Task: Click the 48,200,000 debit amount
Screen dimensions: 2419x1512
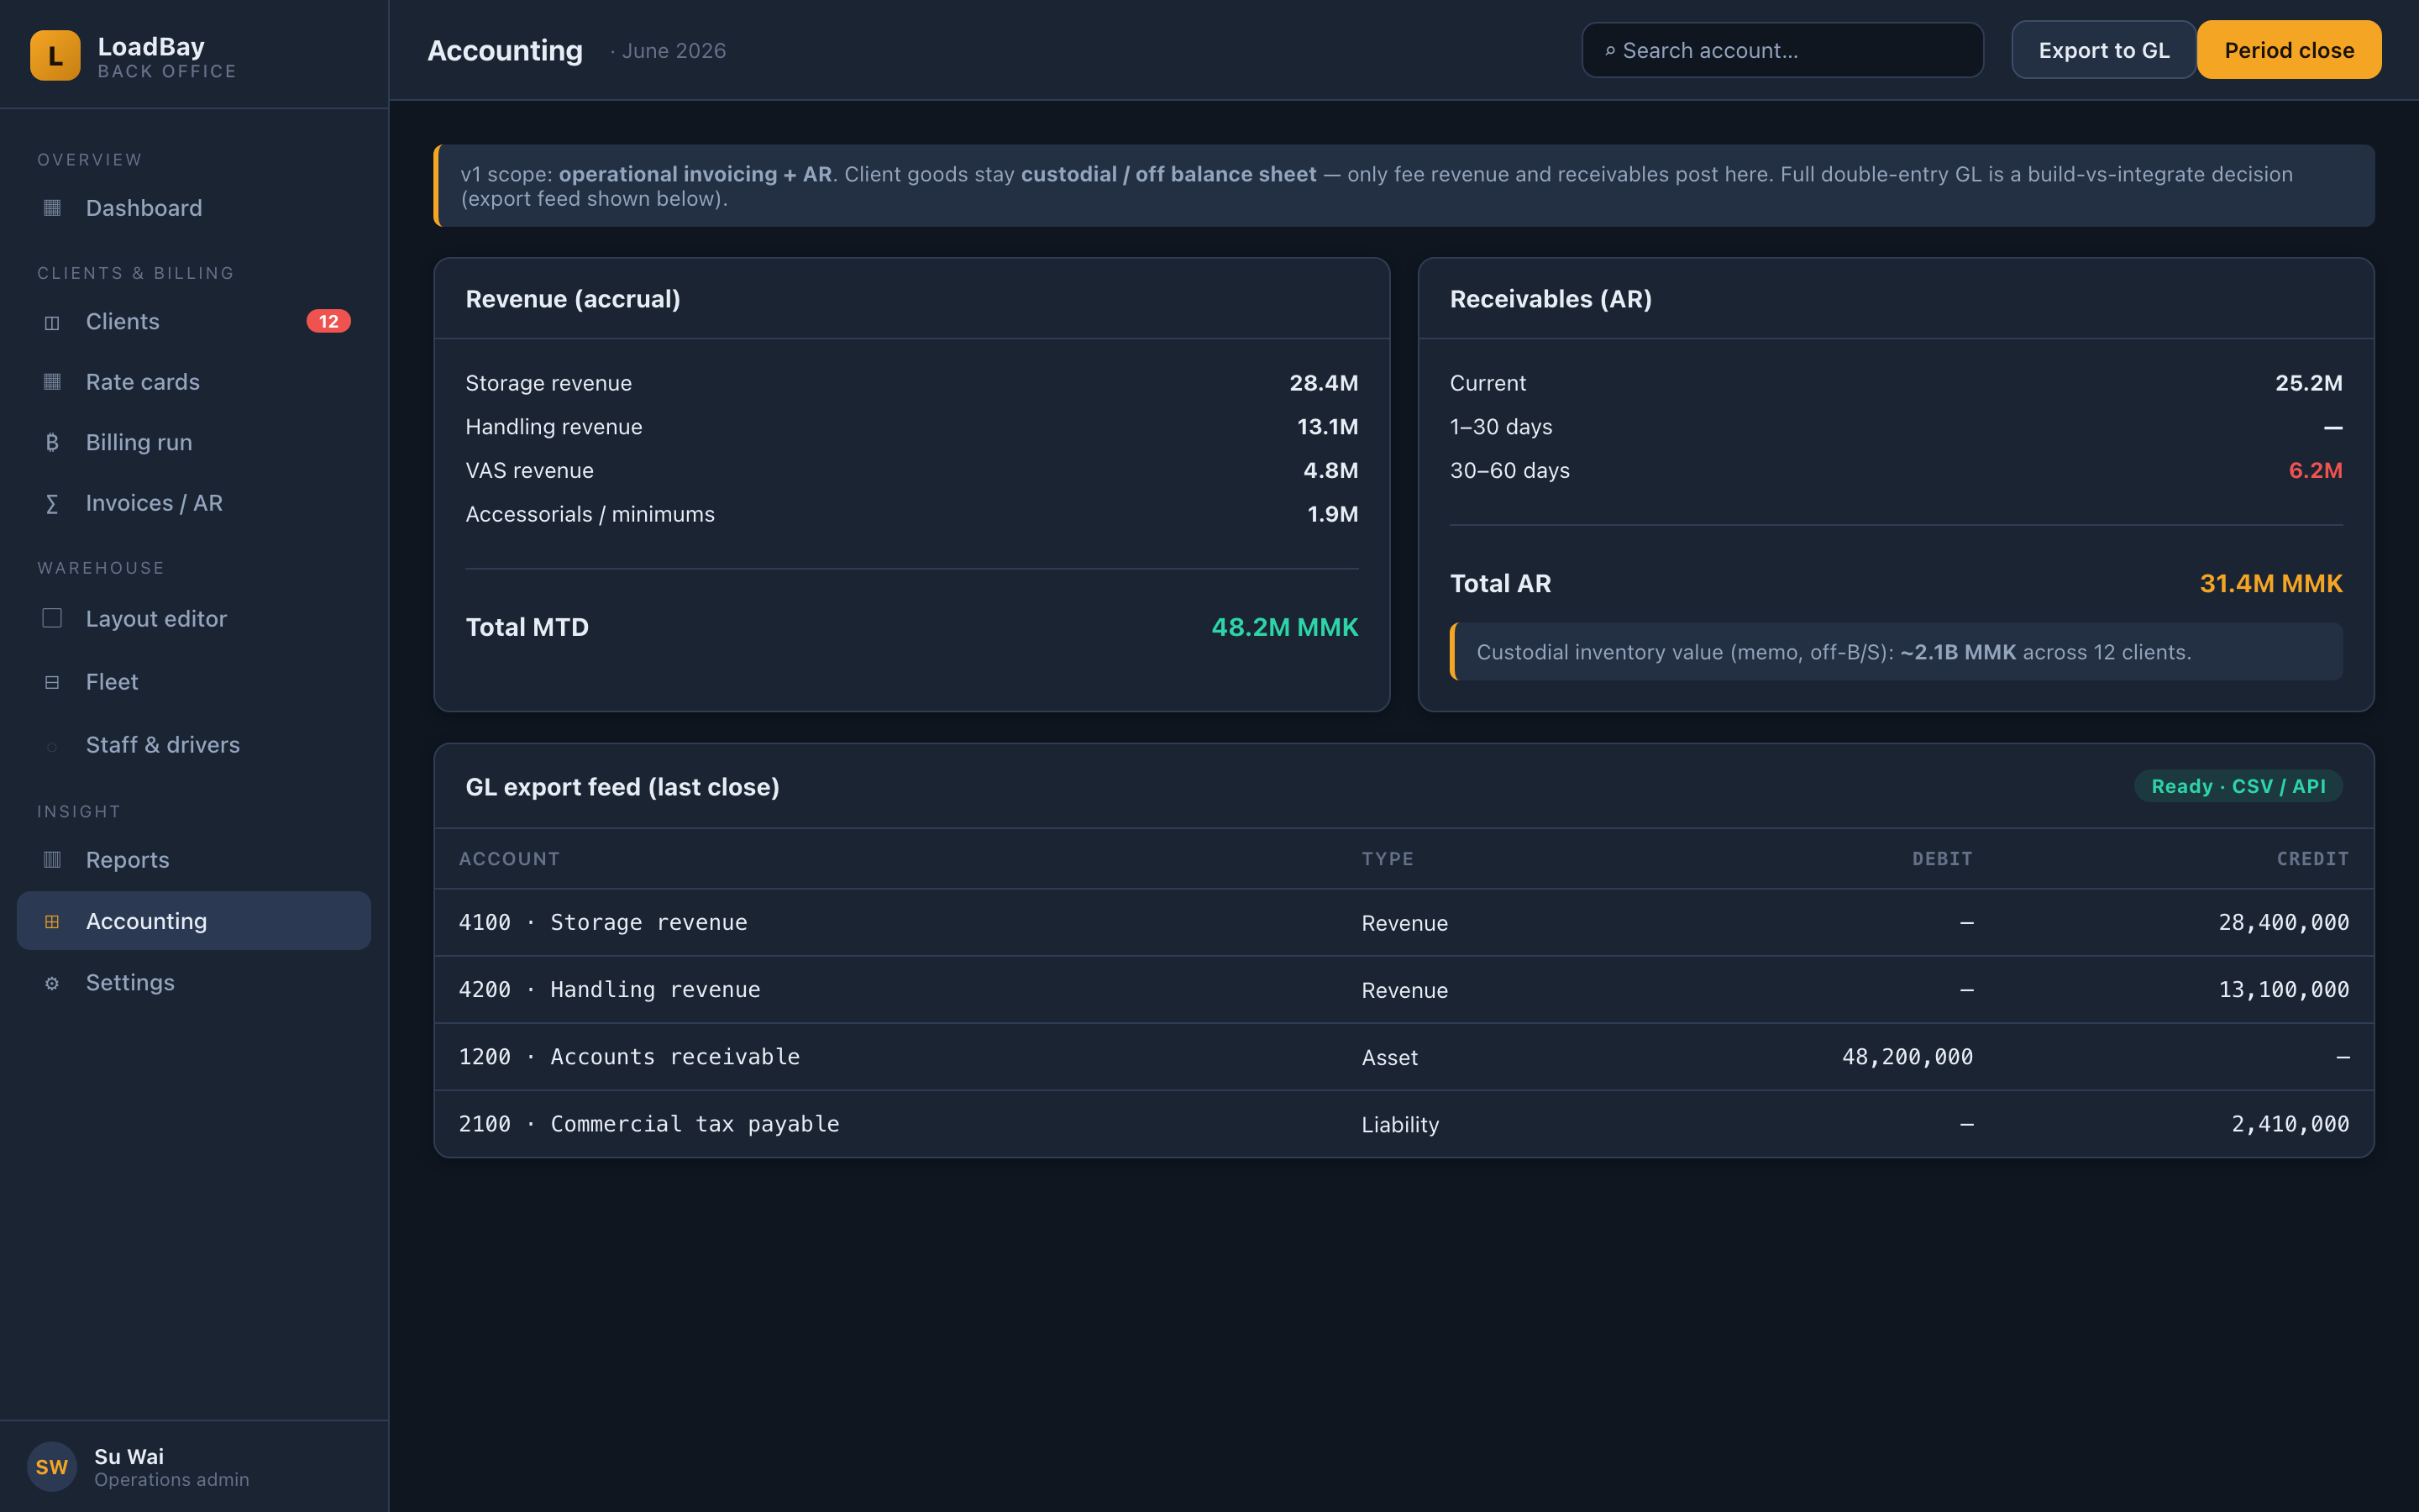Action: tap(1907, 1056)
